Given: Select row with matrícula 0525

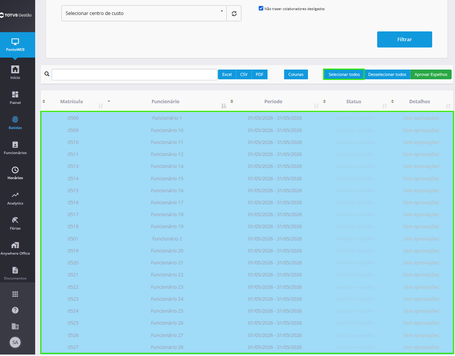Looking at the screenshot, I should [247, 323].
